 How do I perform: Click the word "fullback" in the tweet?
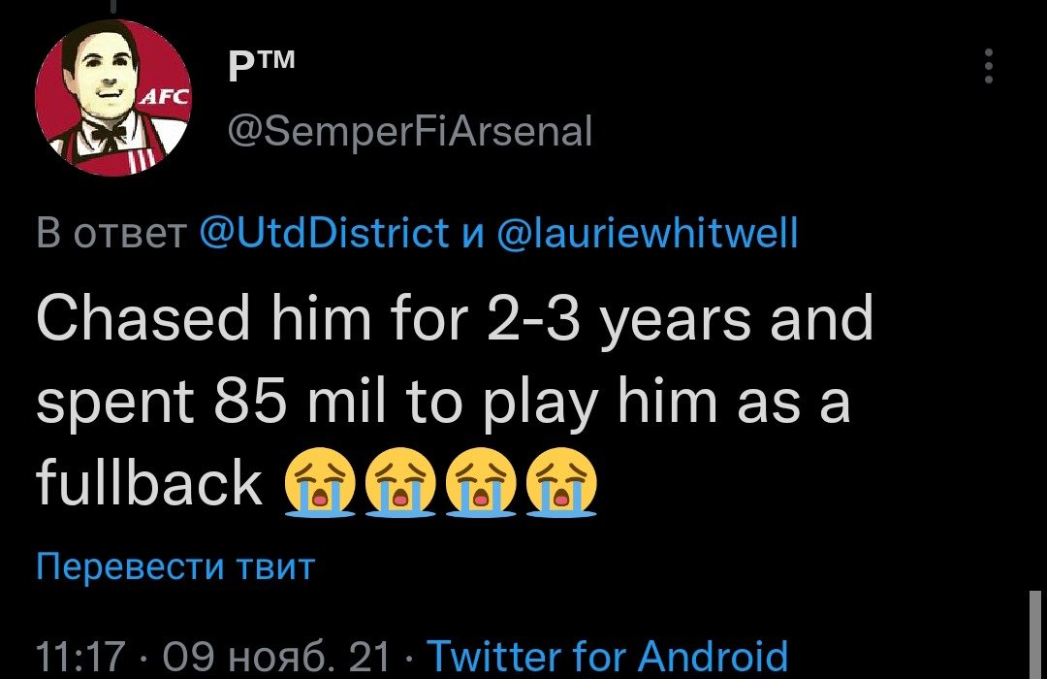click(x=149, y=484)
